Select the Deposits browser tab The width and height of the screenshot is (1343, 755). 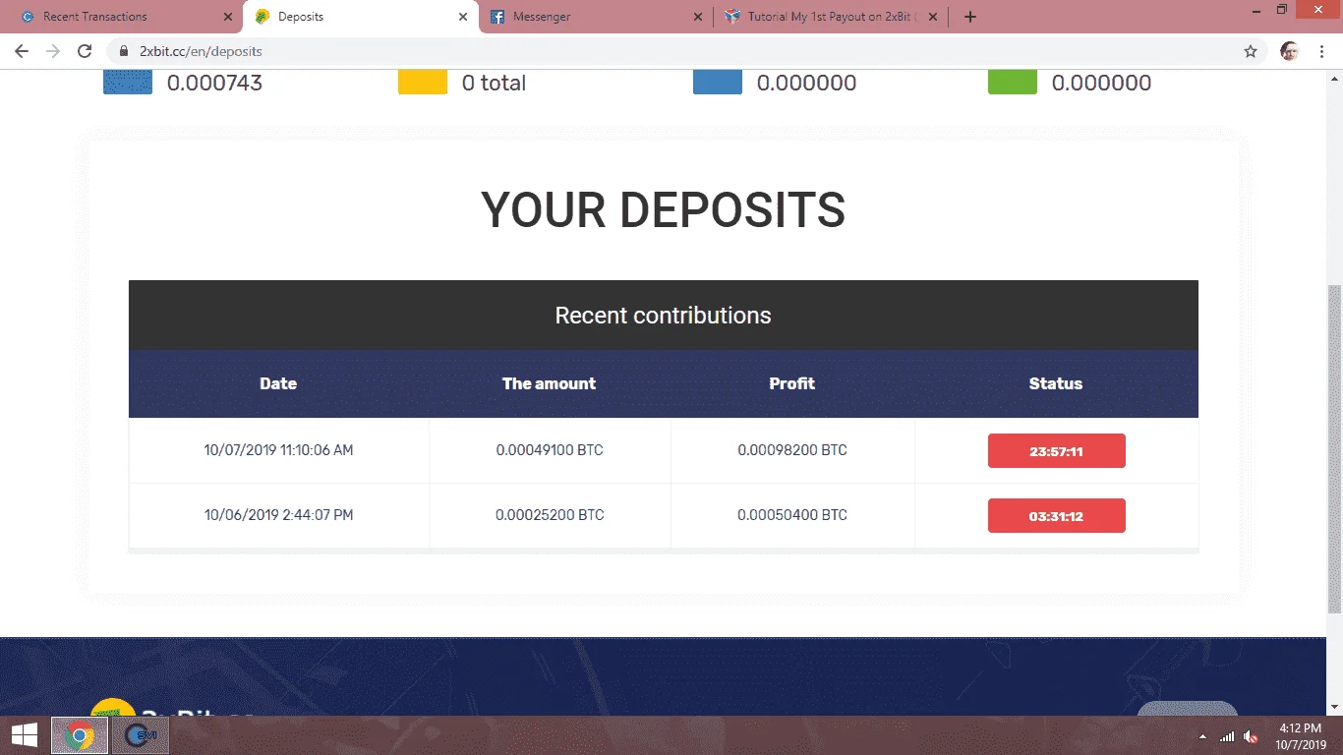(x=360, y=17)
